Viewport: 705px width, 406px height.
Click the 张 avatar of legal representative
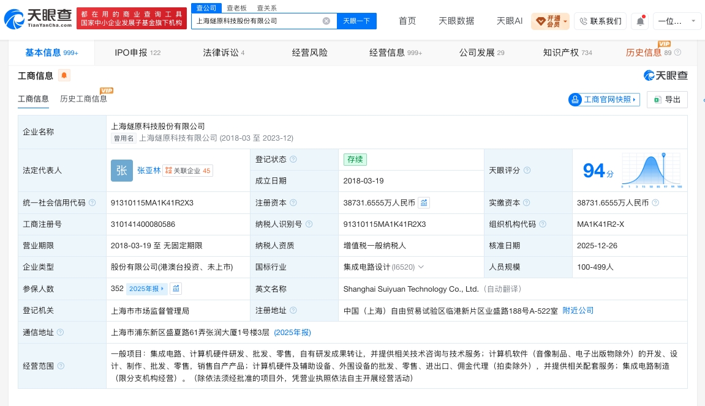(122, 171)
